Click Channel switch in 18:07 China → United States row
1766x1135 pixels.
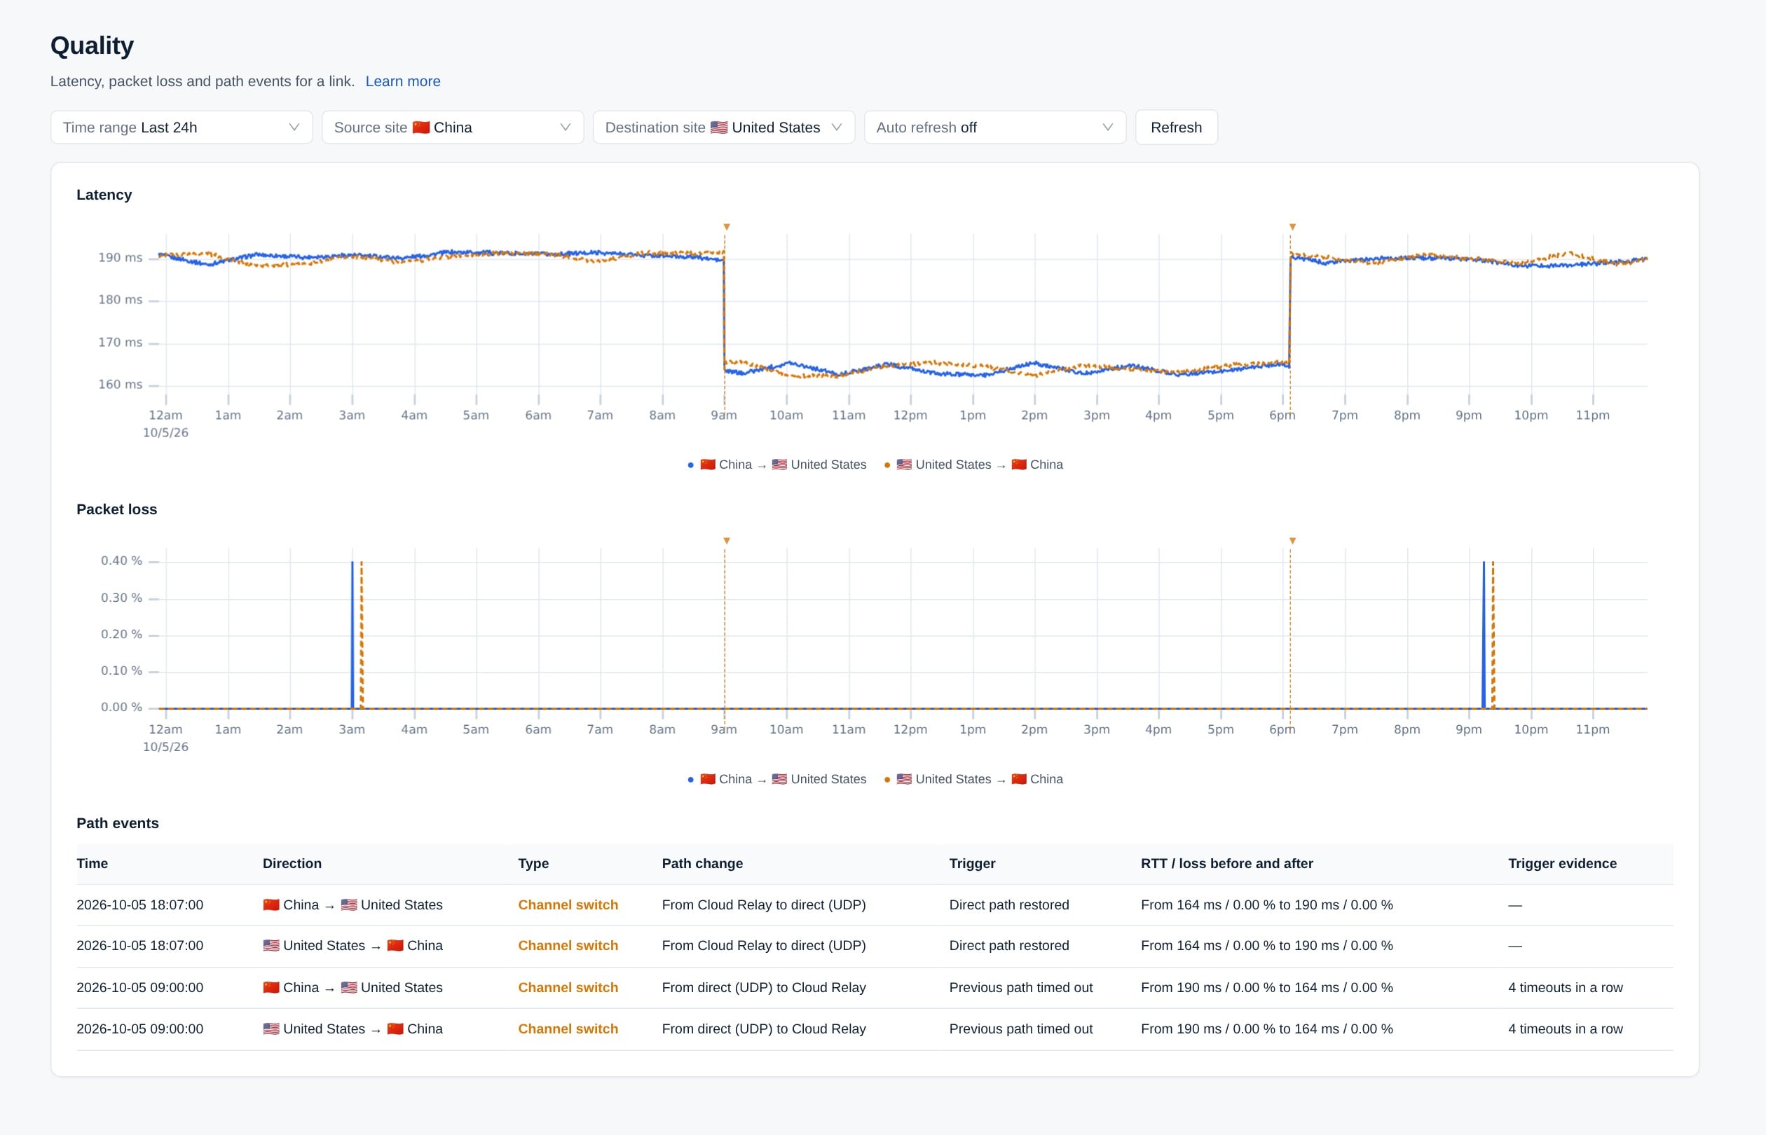point(568,905)
